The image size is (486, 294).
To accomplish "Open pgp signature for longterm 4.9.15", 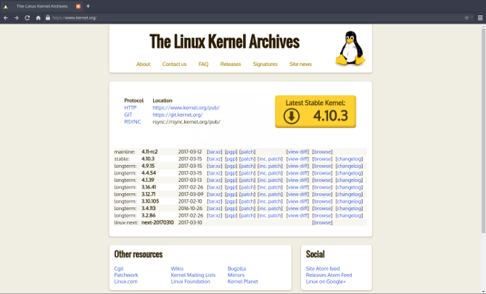I will click(231, 166).
